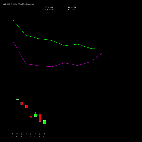Viewport: 142px width, 142px height.
Task: Select the high value H: 3.75
Action: 72,7
